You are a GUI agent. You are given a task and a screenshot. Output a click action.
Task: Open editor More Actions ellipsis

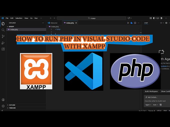[139, 23]
